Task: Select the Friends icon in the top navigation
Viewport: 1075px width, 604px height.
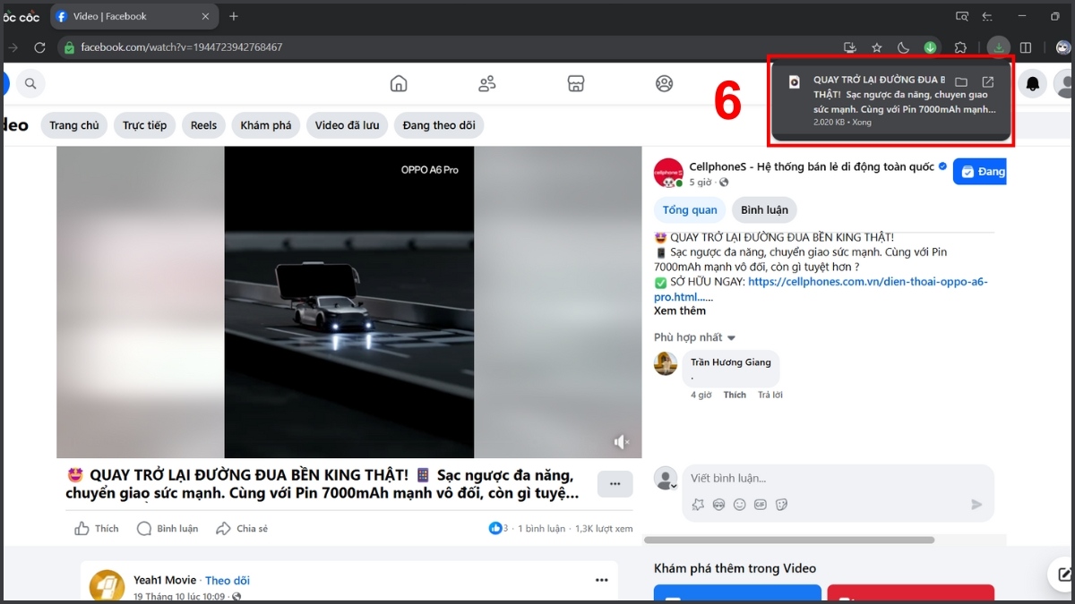Action: [487, 82]
